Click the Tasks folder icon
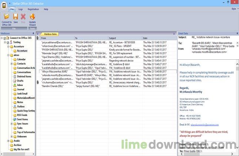Viewport: 239px width, 156px height. point(15,128)
